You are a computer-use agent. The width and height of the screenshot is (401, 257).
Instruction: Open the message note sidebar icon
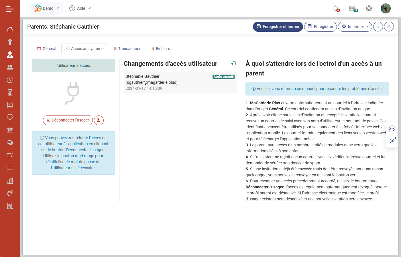coord(10,168)
